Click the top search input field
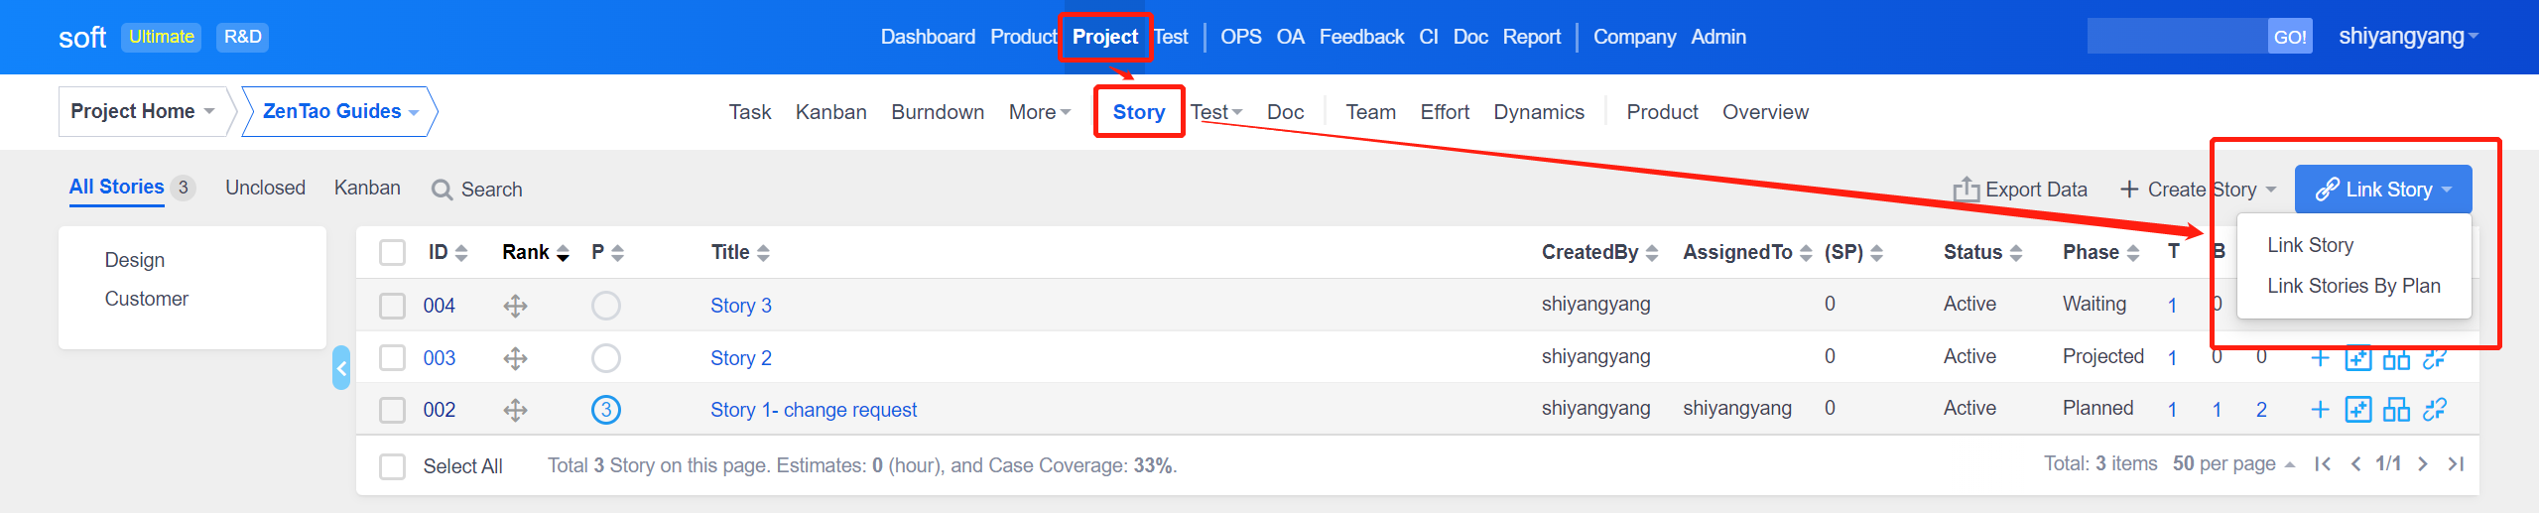 (2177, 37)
